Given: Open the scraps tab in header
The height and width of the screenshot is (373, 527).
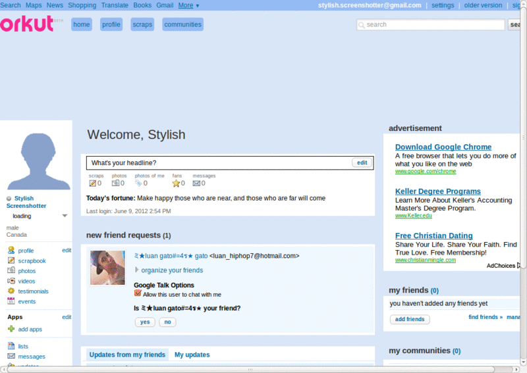Looking at the screenshot, I should click(x=142, y=24).
